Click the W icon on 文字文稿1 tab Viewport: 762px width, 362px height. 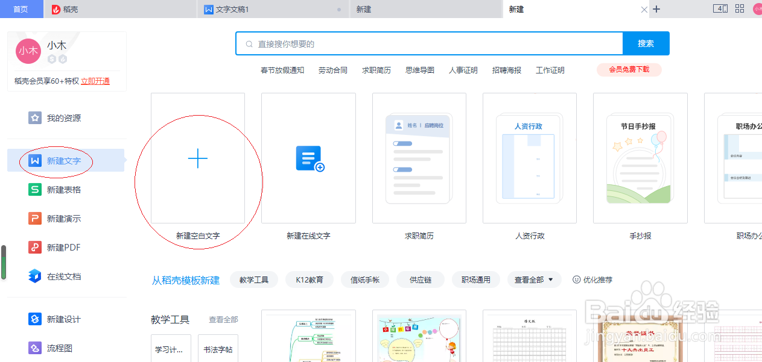click(x=209, y=10)
